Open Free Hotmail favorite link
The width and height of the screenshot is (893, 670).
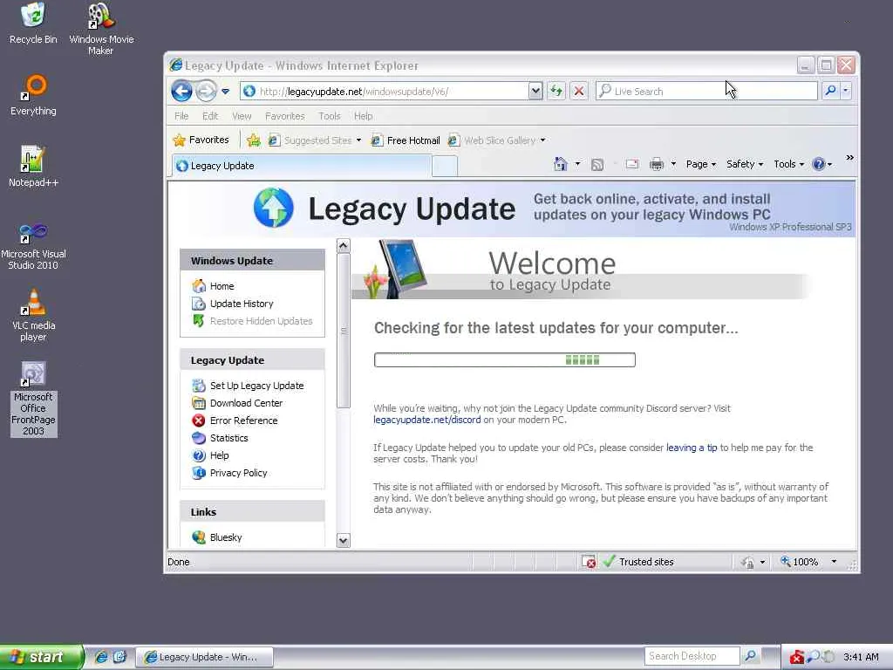(406, 140)
